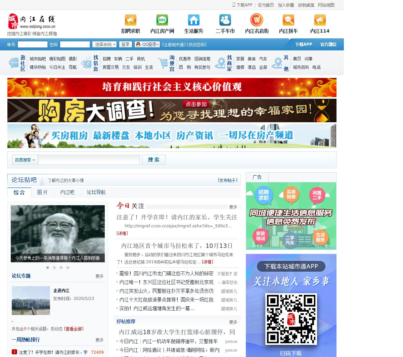The height and width of the screenshot is (357, 403).
Task: Focus the Baidu search text field
Action: pyautogui.click(x=89, y=160)
